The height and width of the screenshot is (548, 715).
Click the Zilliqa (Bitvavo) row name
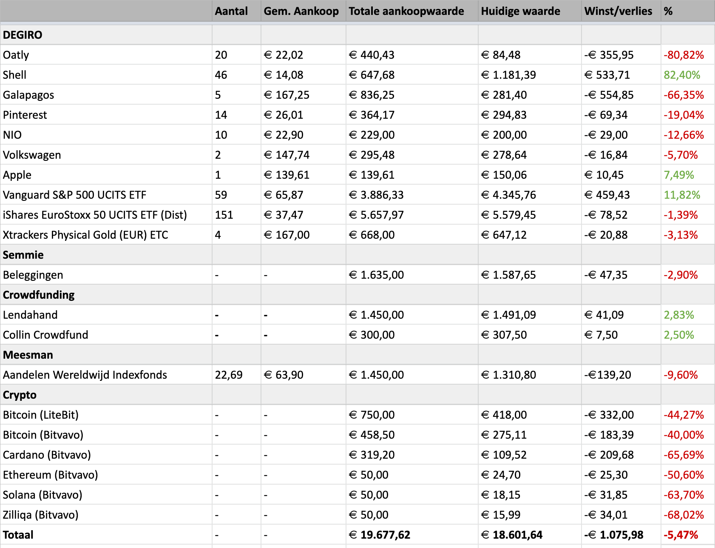pos(106,515)
